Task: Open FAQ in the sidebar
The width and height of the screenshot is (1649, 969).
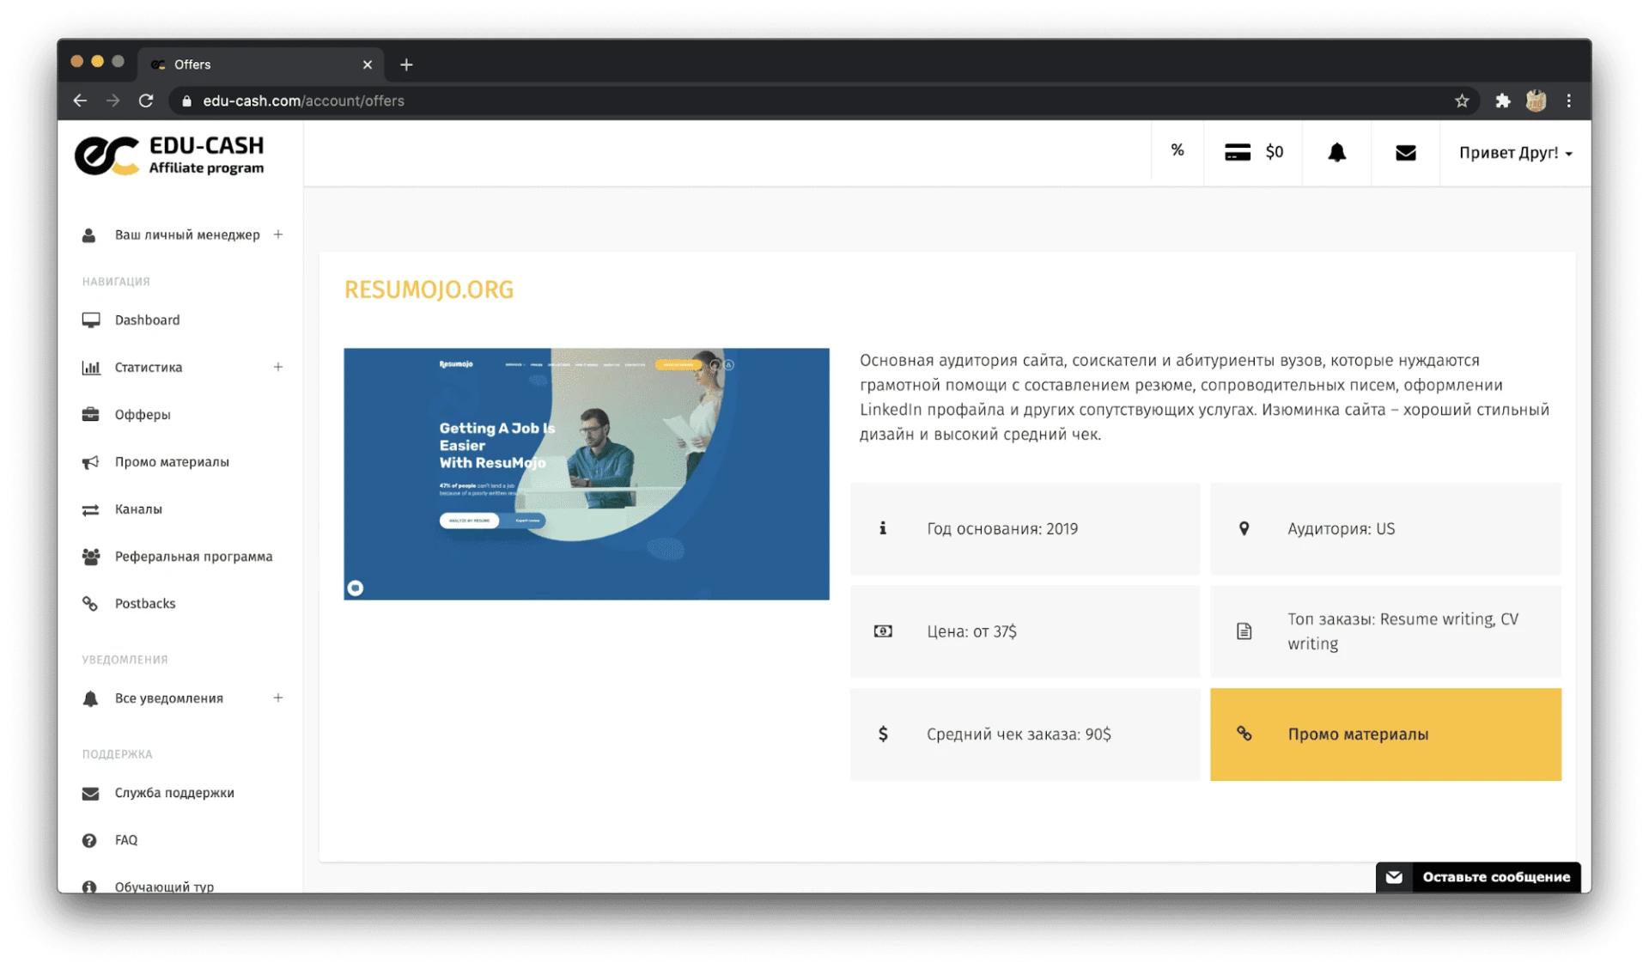Action: pos(126,840)
